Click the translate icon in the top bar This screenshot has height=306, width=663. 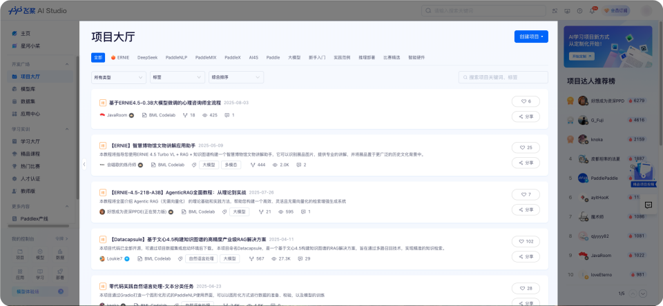click(555, 11)
